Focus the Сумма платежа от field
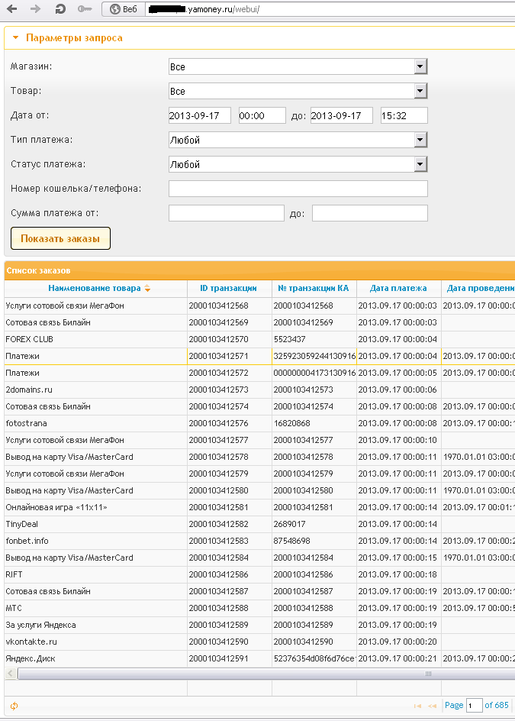515x721 pixels. pos(227,213)
